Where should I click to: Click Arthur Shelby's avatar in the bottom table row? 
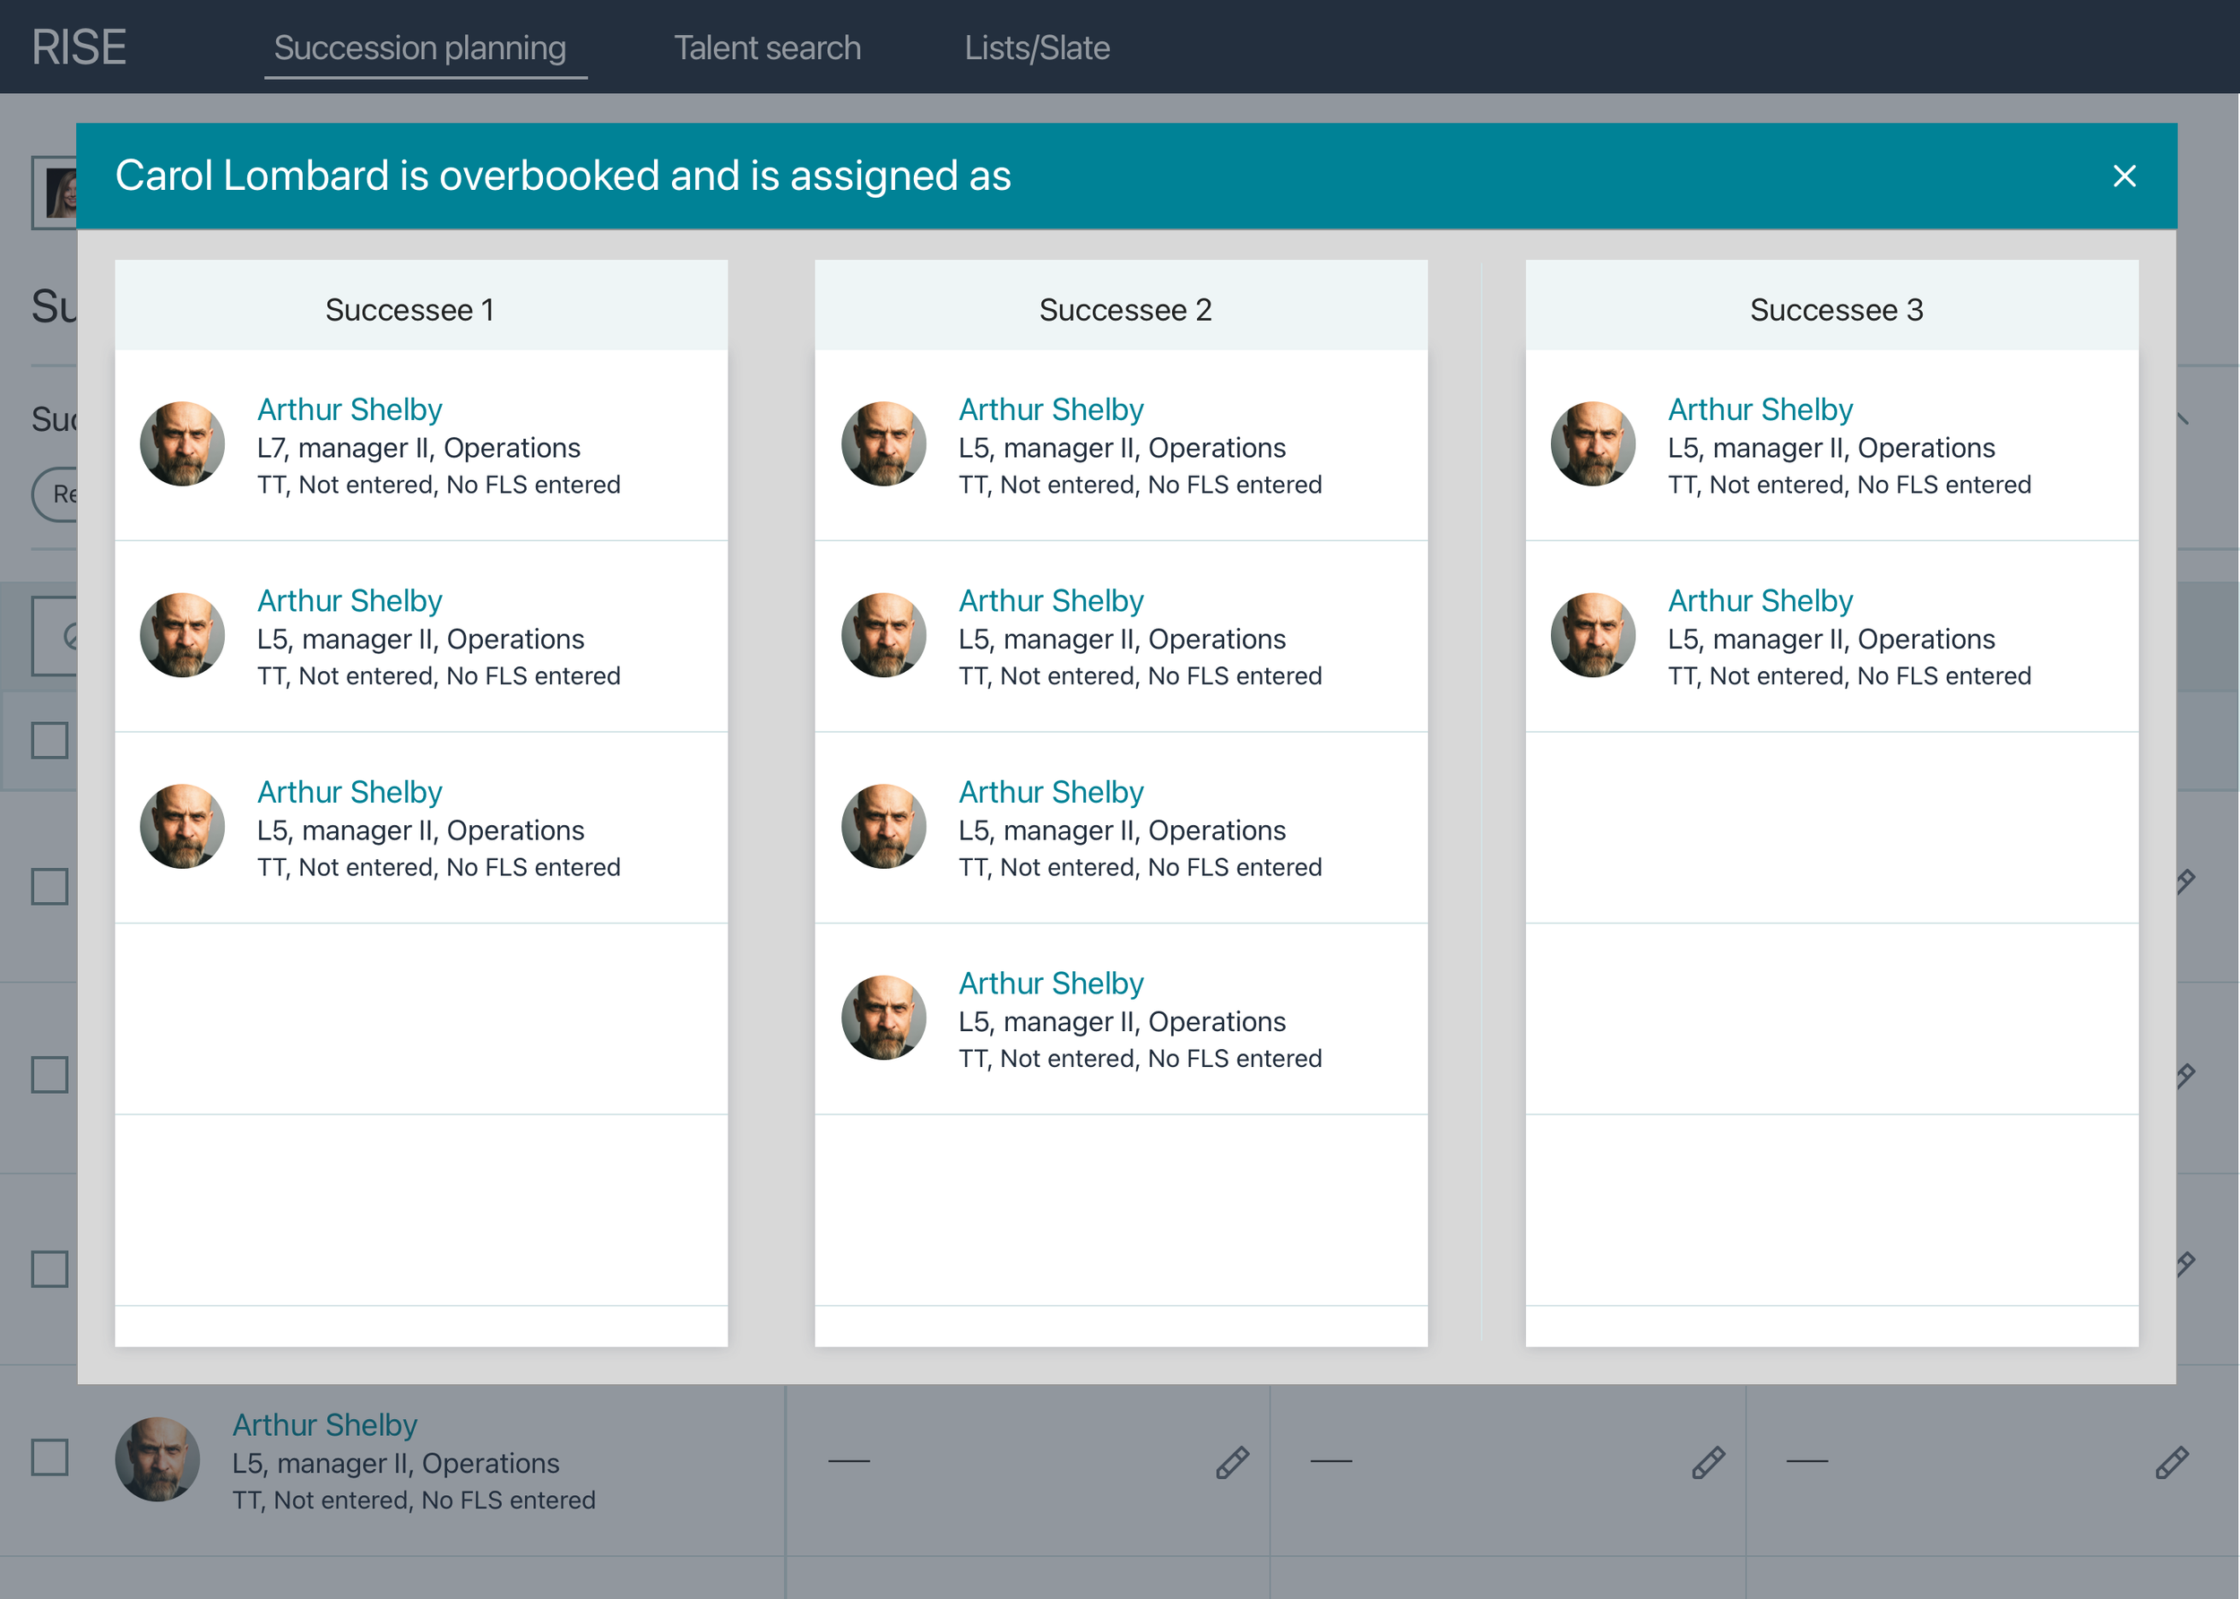point(158,1459)
